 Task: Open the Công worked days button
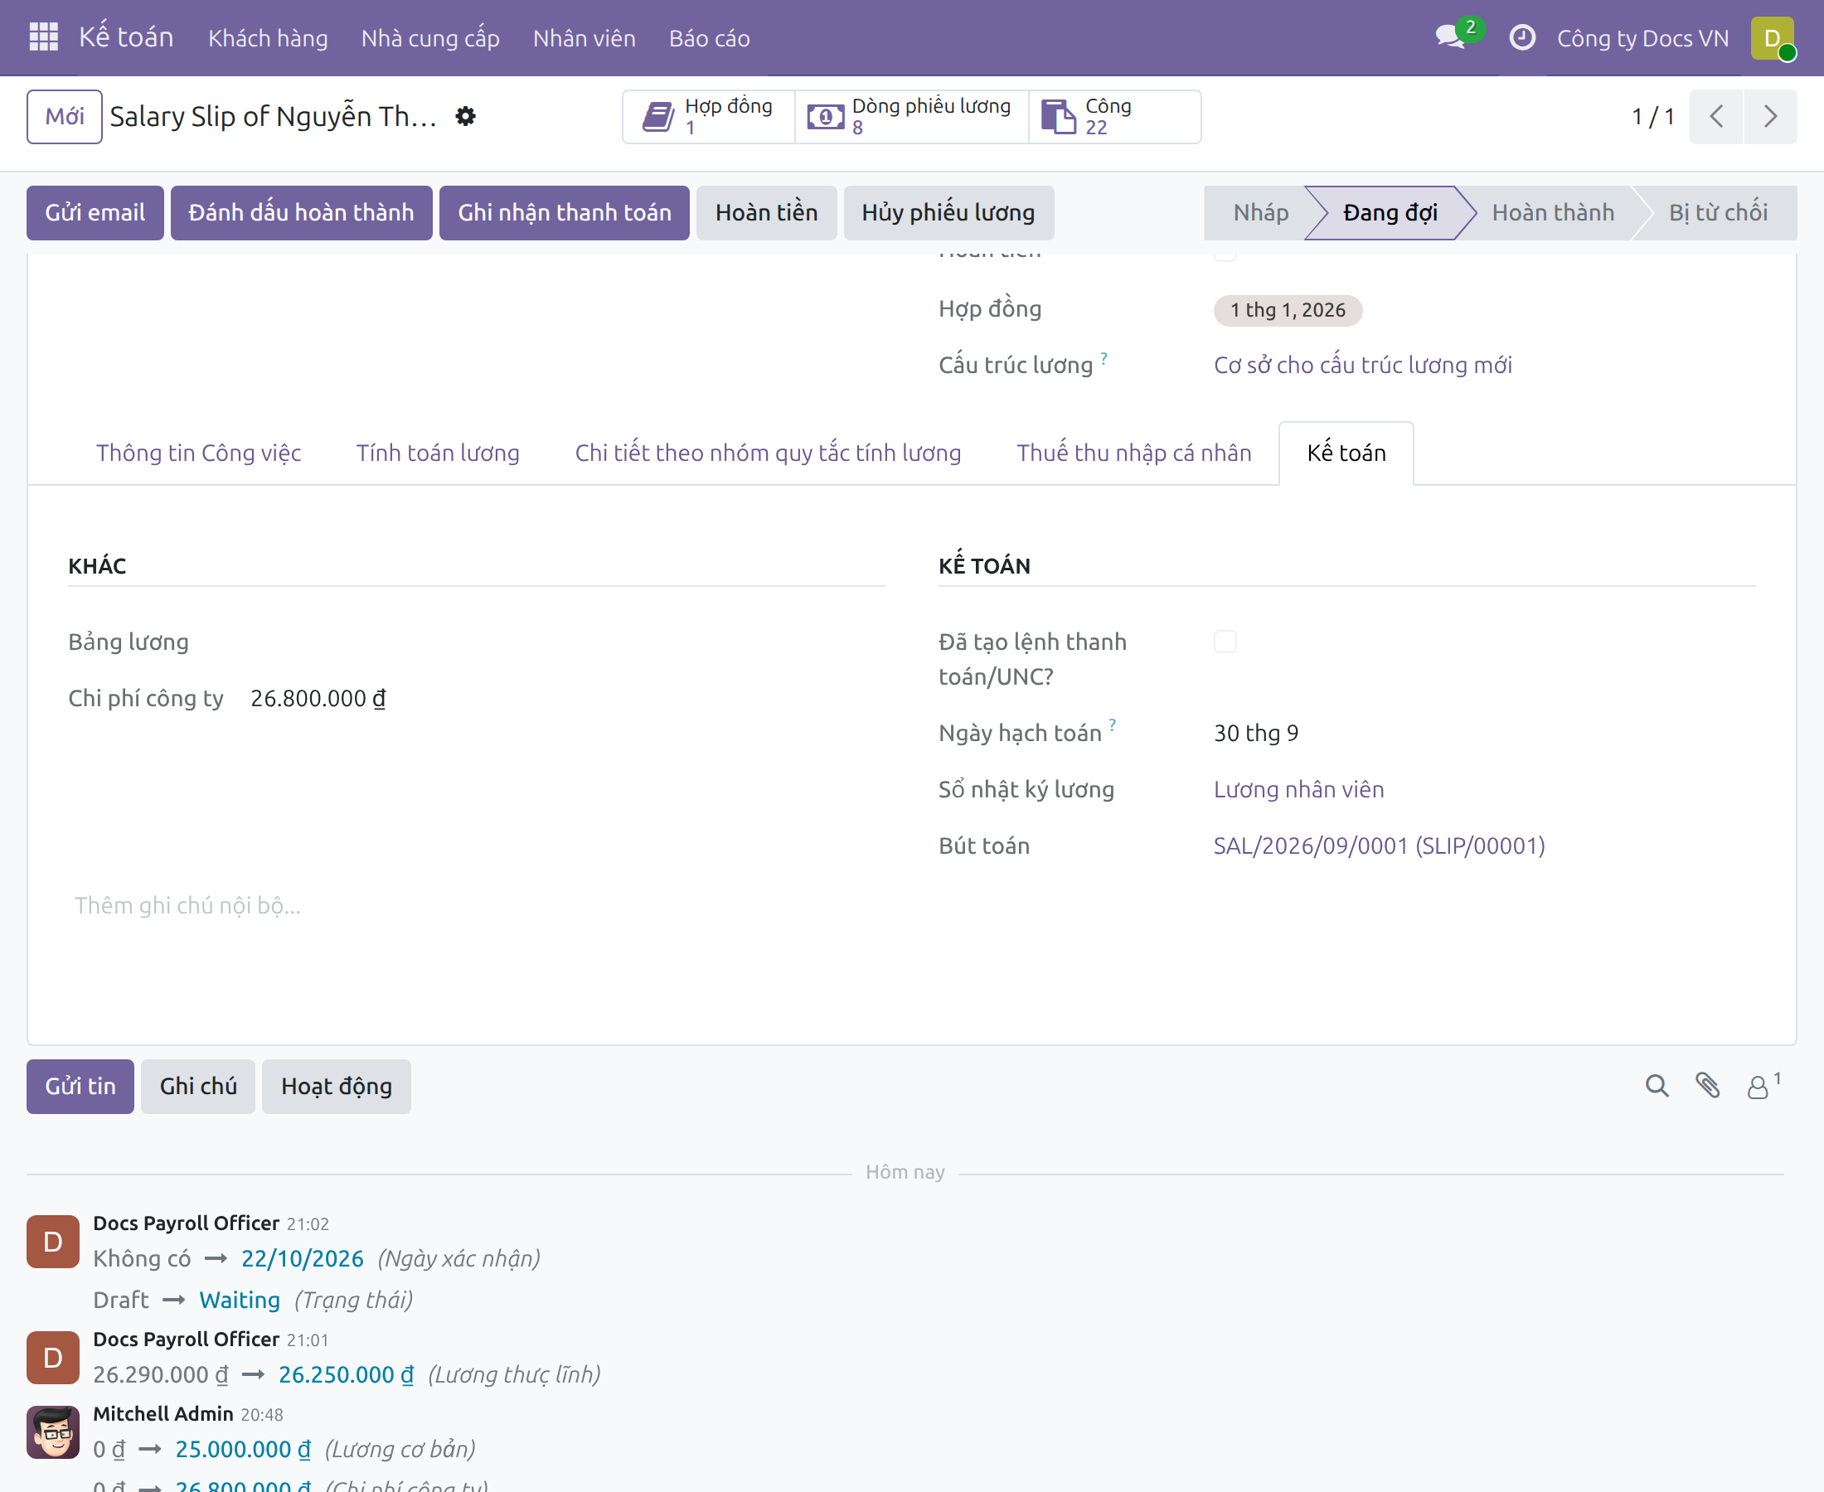click(x=1115, y=117)
